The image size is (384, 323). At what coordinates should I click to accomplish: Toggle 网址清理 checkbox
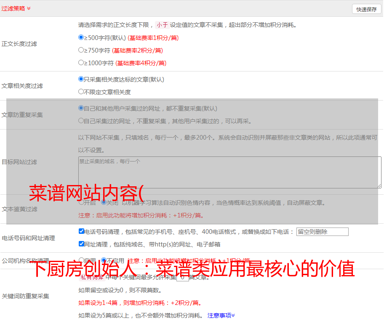point(81,244)
